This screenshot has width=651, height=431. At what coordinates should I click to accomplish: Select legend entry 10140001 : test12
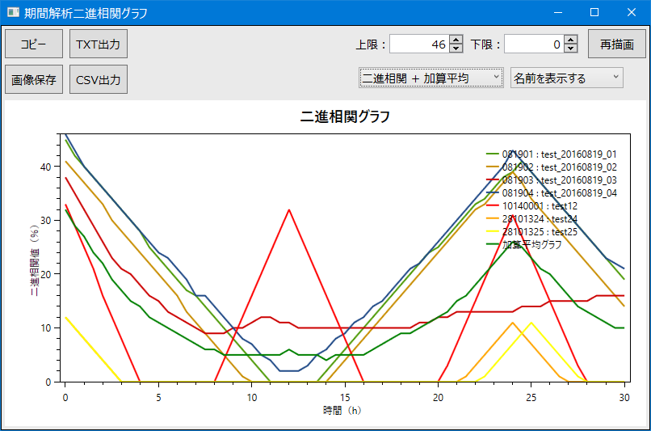point(531,205)
